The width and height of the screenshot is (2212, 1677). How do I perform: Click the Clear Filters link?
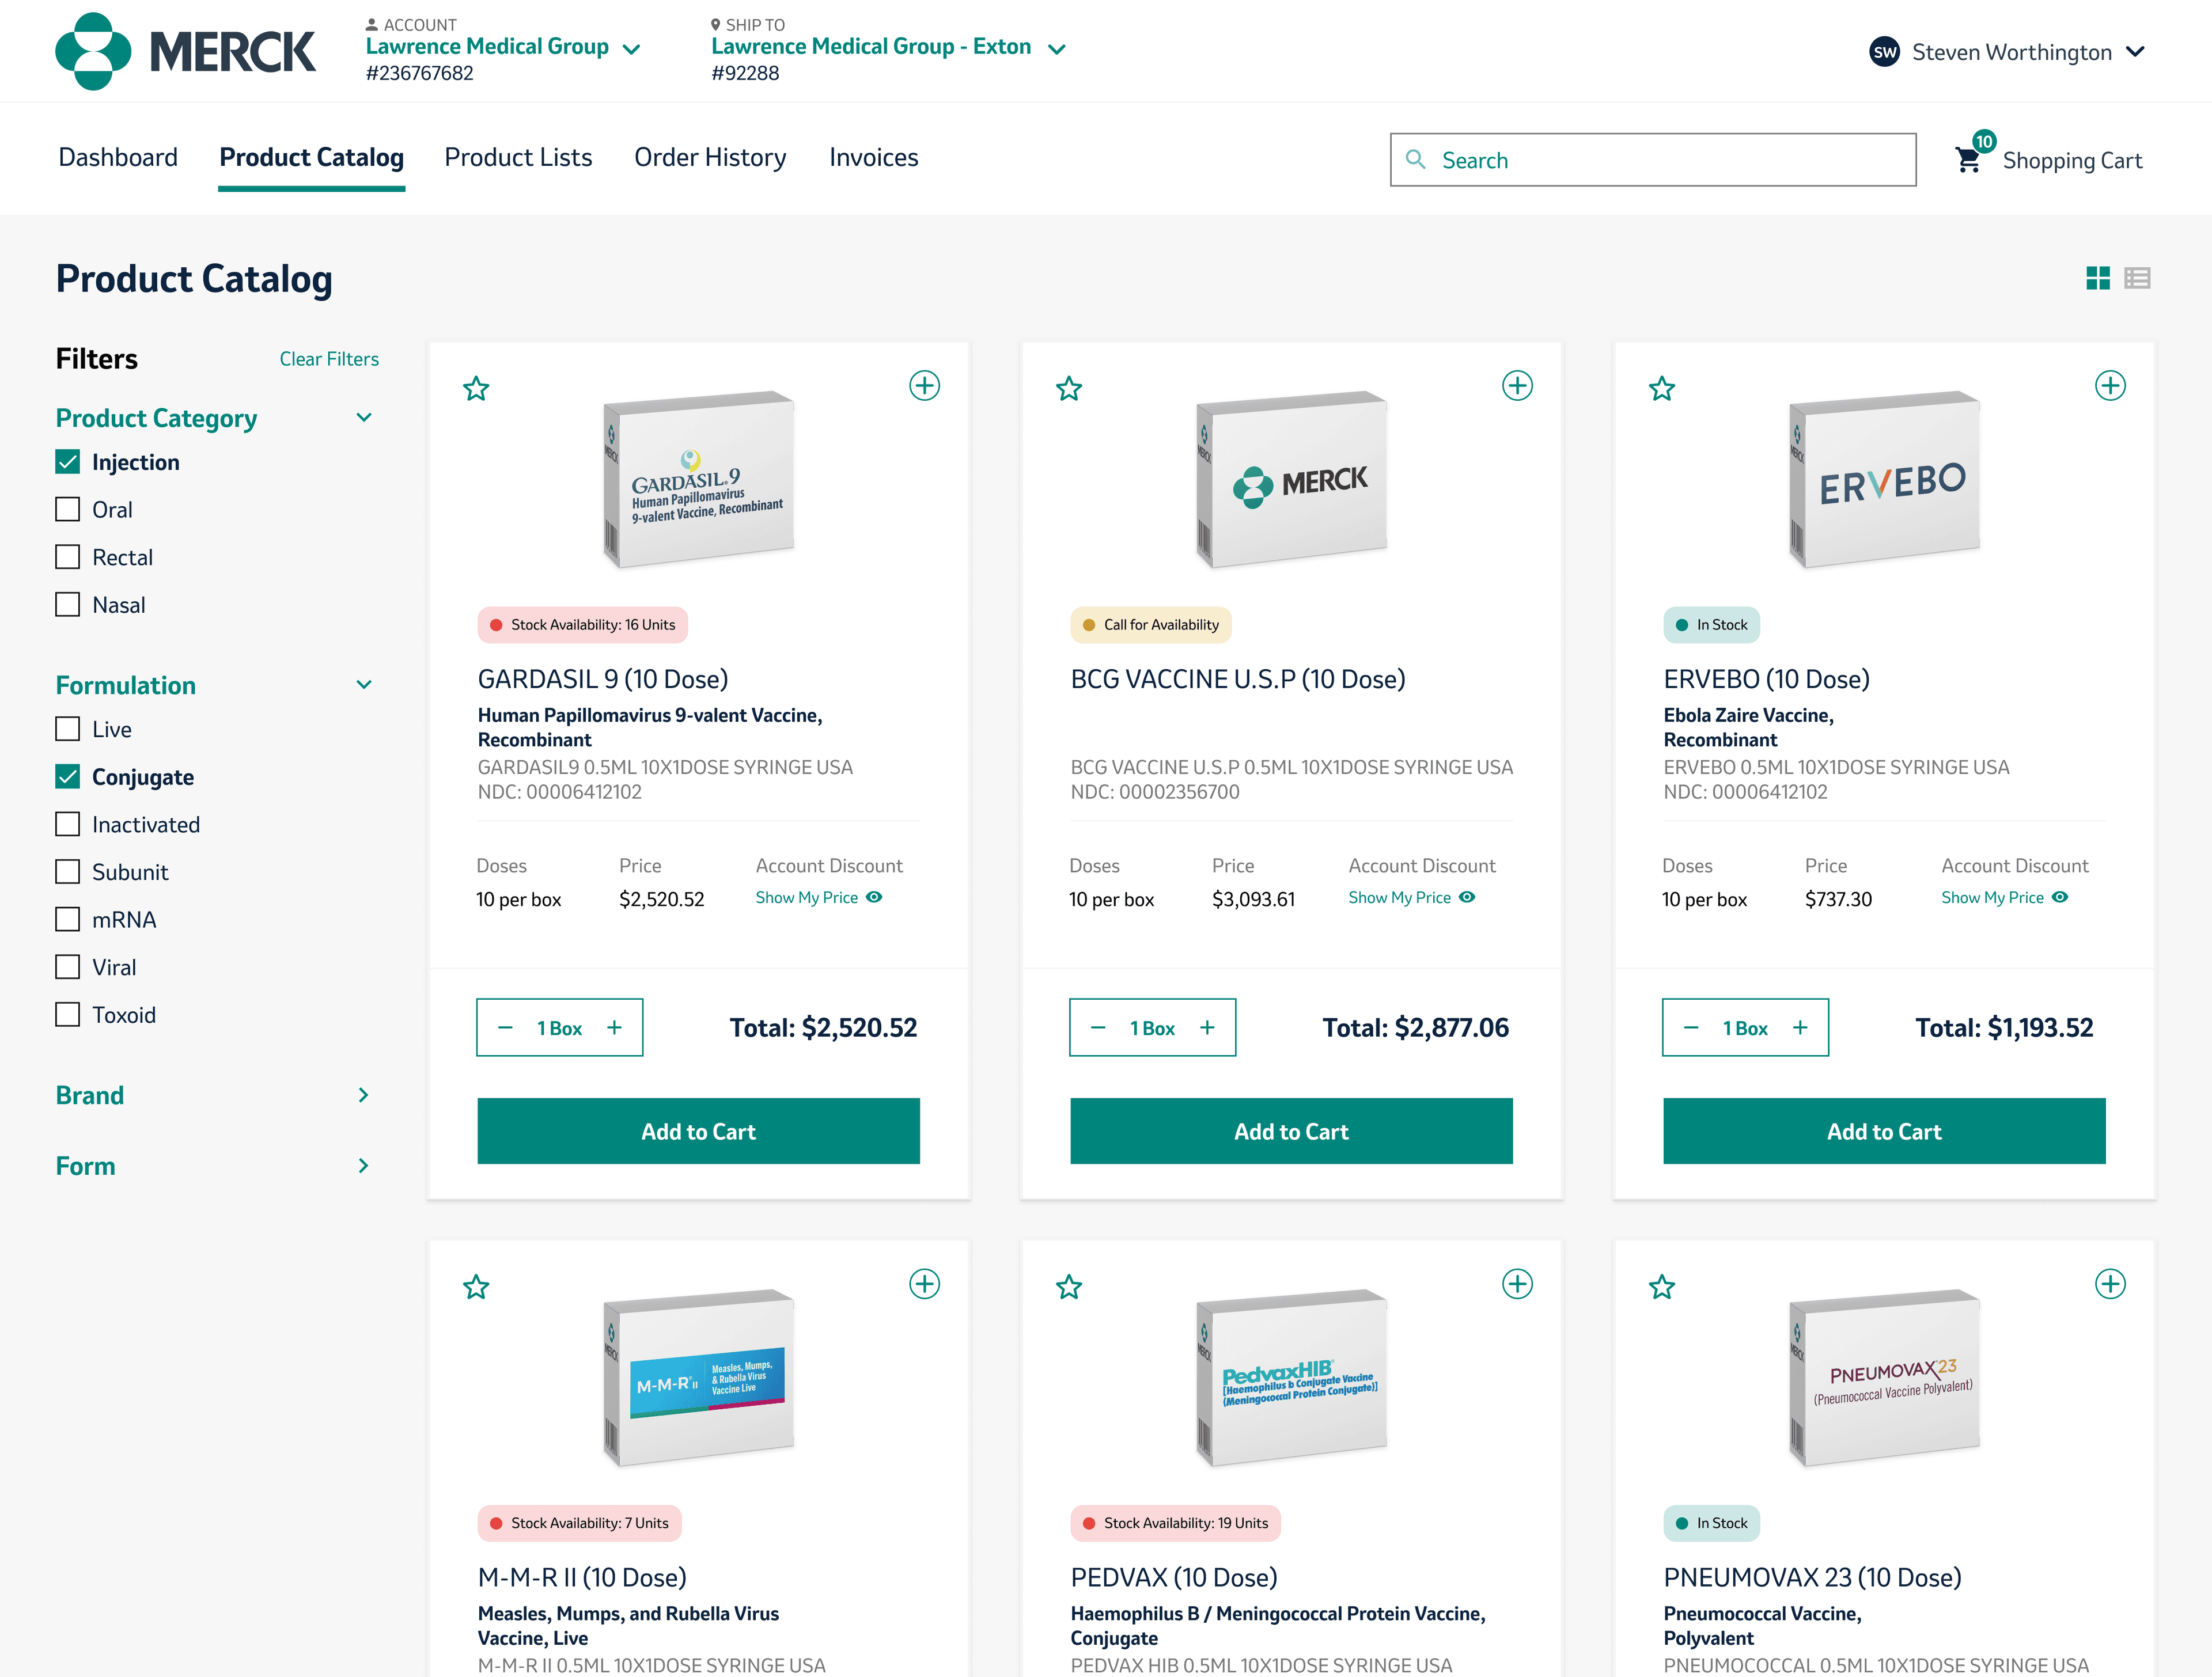(x=329, y=359)
